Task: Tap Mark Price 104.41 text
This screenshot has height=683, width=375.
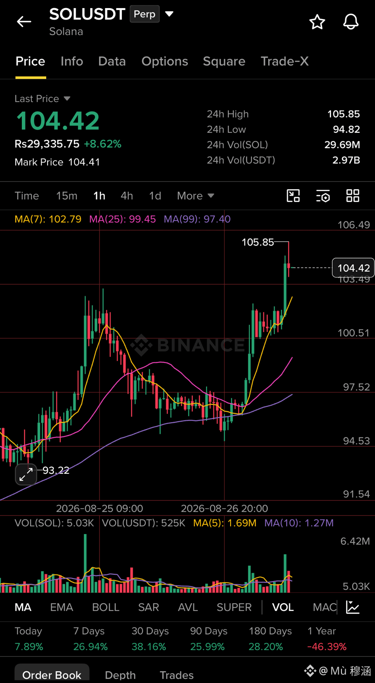Action: pos(57,162)
